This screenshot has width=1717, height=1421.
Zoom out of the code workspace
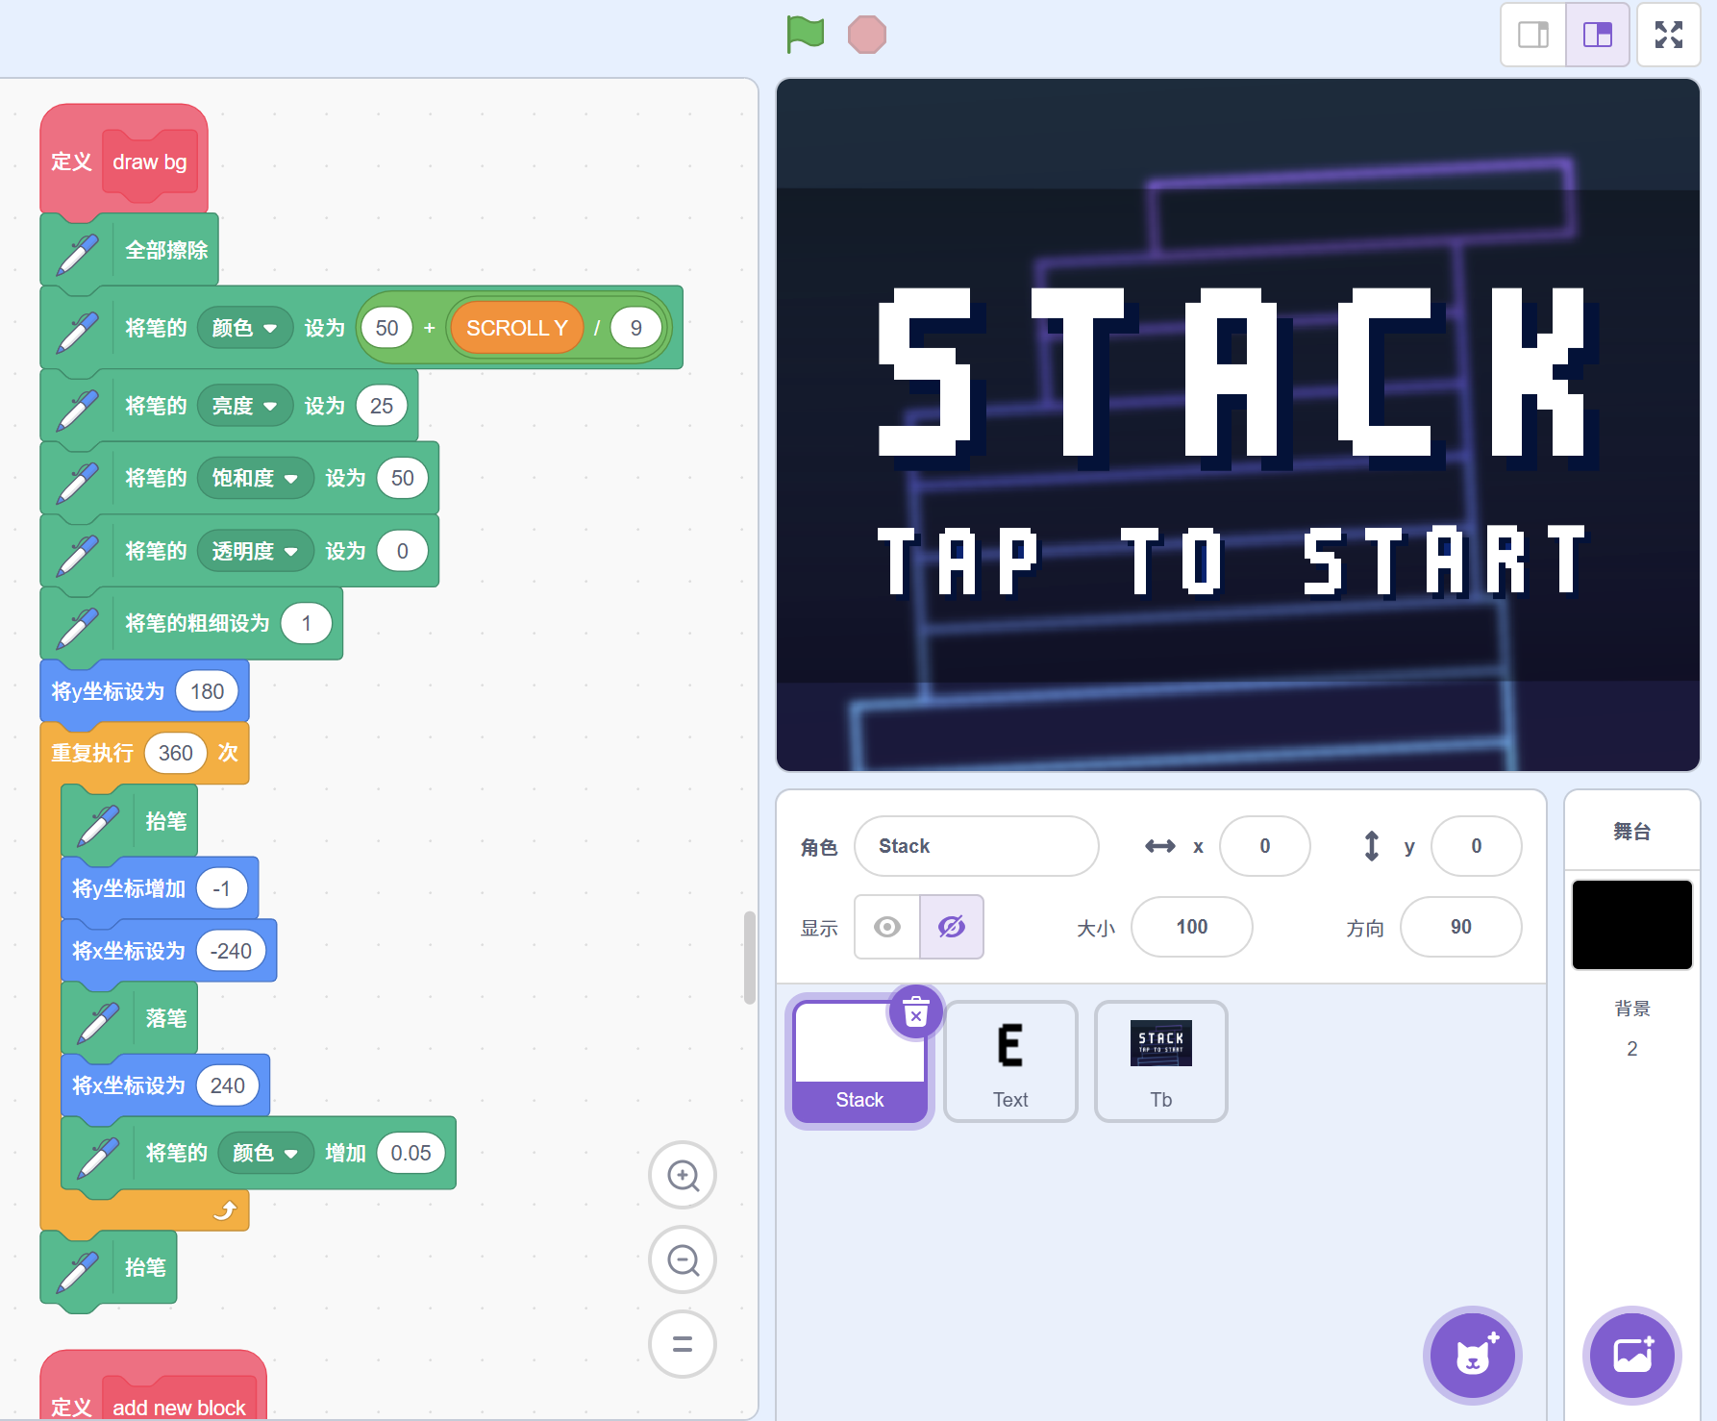[x=683, y=1259]
